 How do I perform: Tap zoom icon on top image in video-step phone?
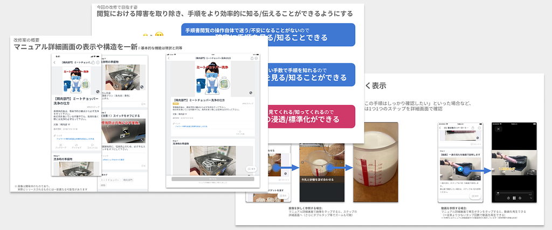click(x=478, y=138)
